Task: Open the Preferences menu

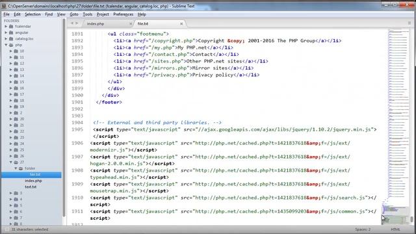Action: 123,14
